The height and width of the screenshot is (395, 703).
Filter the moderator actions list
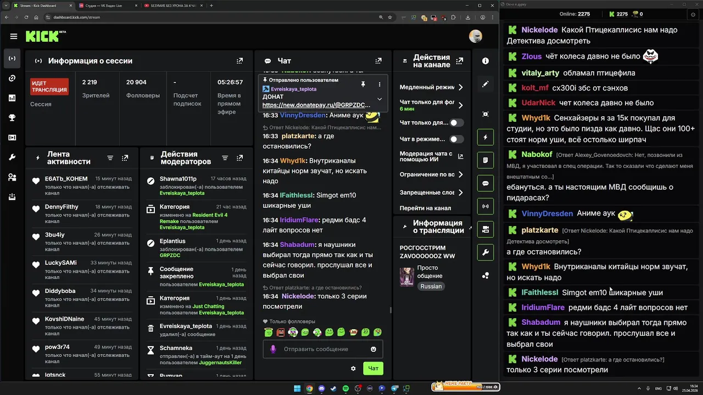[225, 158]
